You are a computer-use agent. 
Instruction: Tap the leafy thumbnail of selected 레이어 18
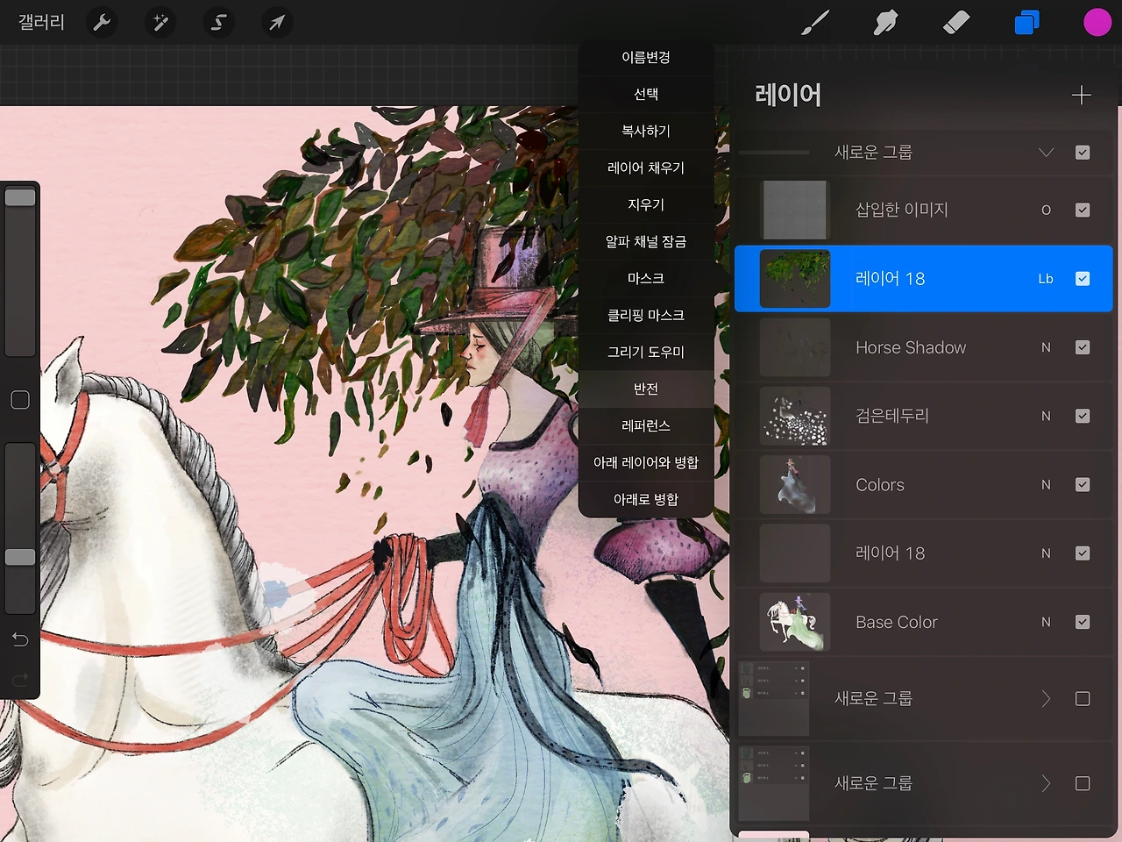795,279
